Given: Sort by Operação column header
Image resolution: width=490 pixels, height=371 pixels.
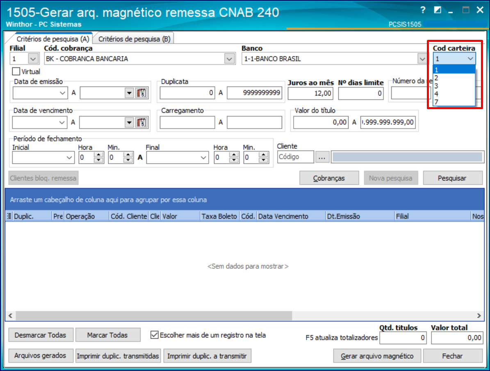Looking at the screenshot, I should pos(87,216).
